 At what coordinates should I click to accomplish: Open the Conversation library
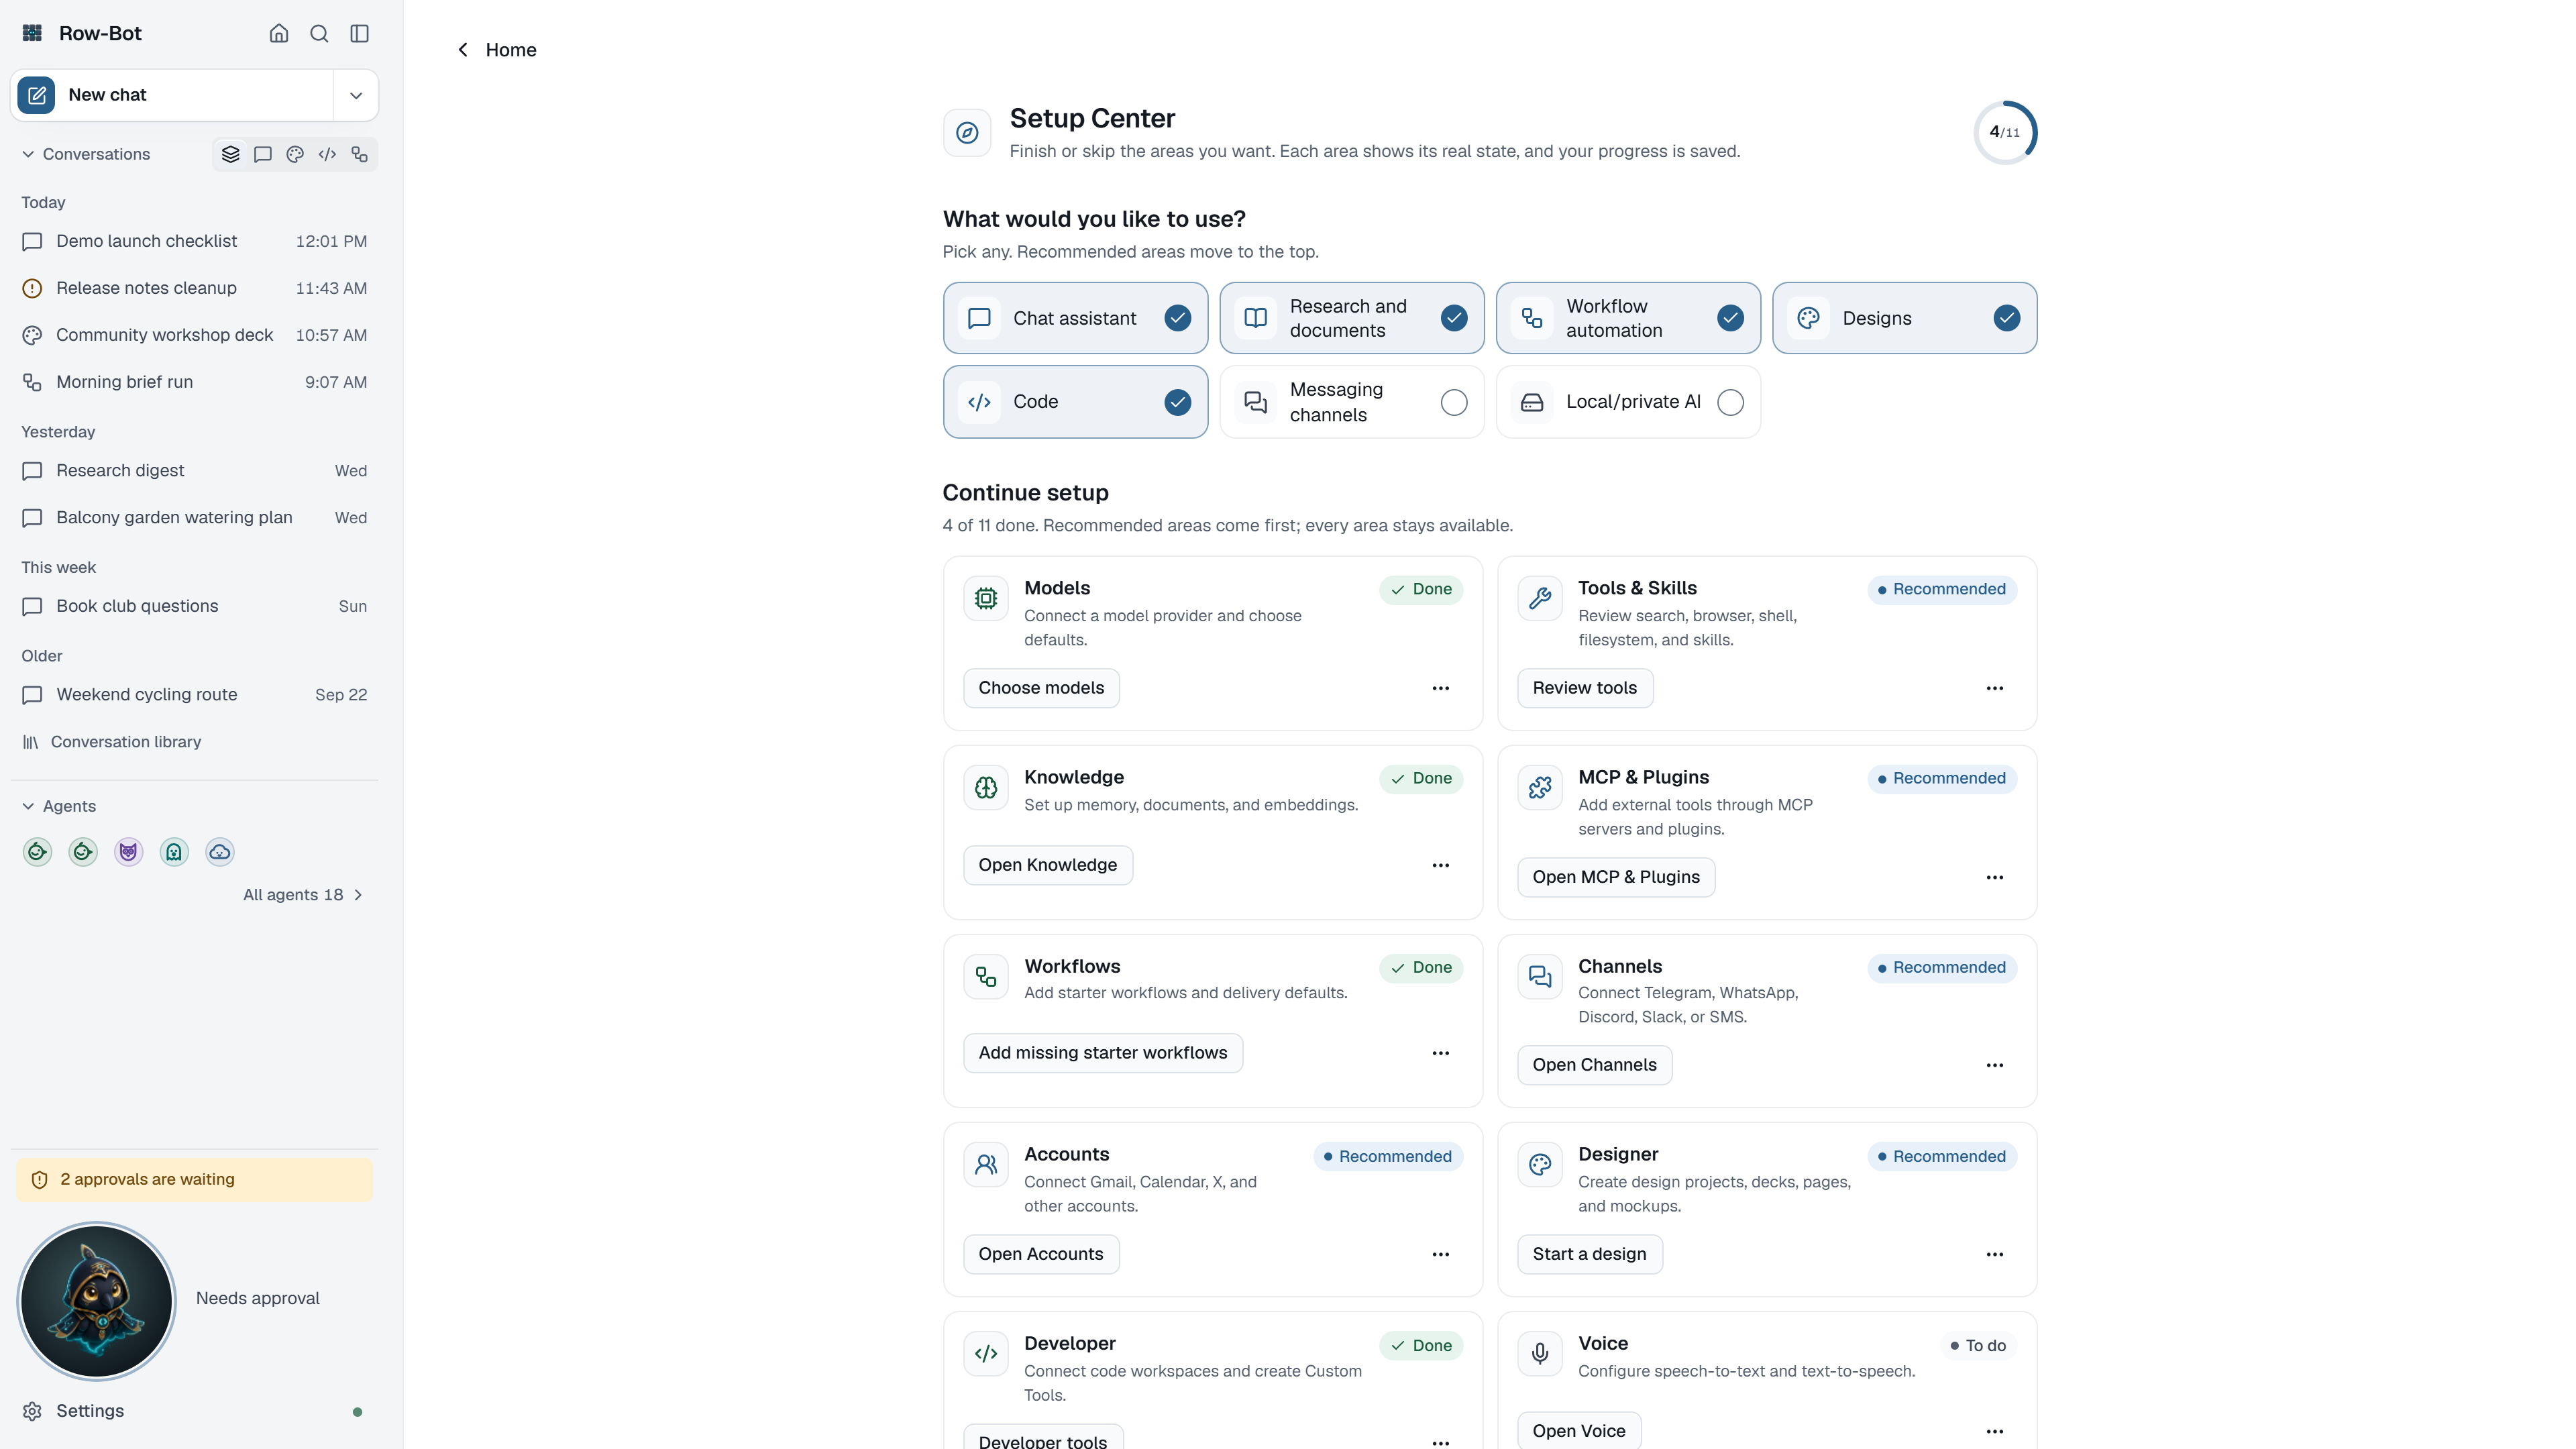112,742
